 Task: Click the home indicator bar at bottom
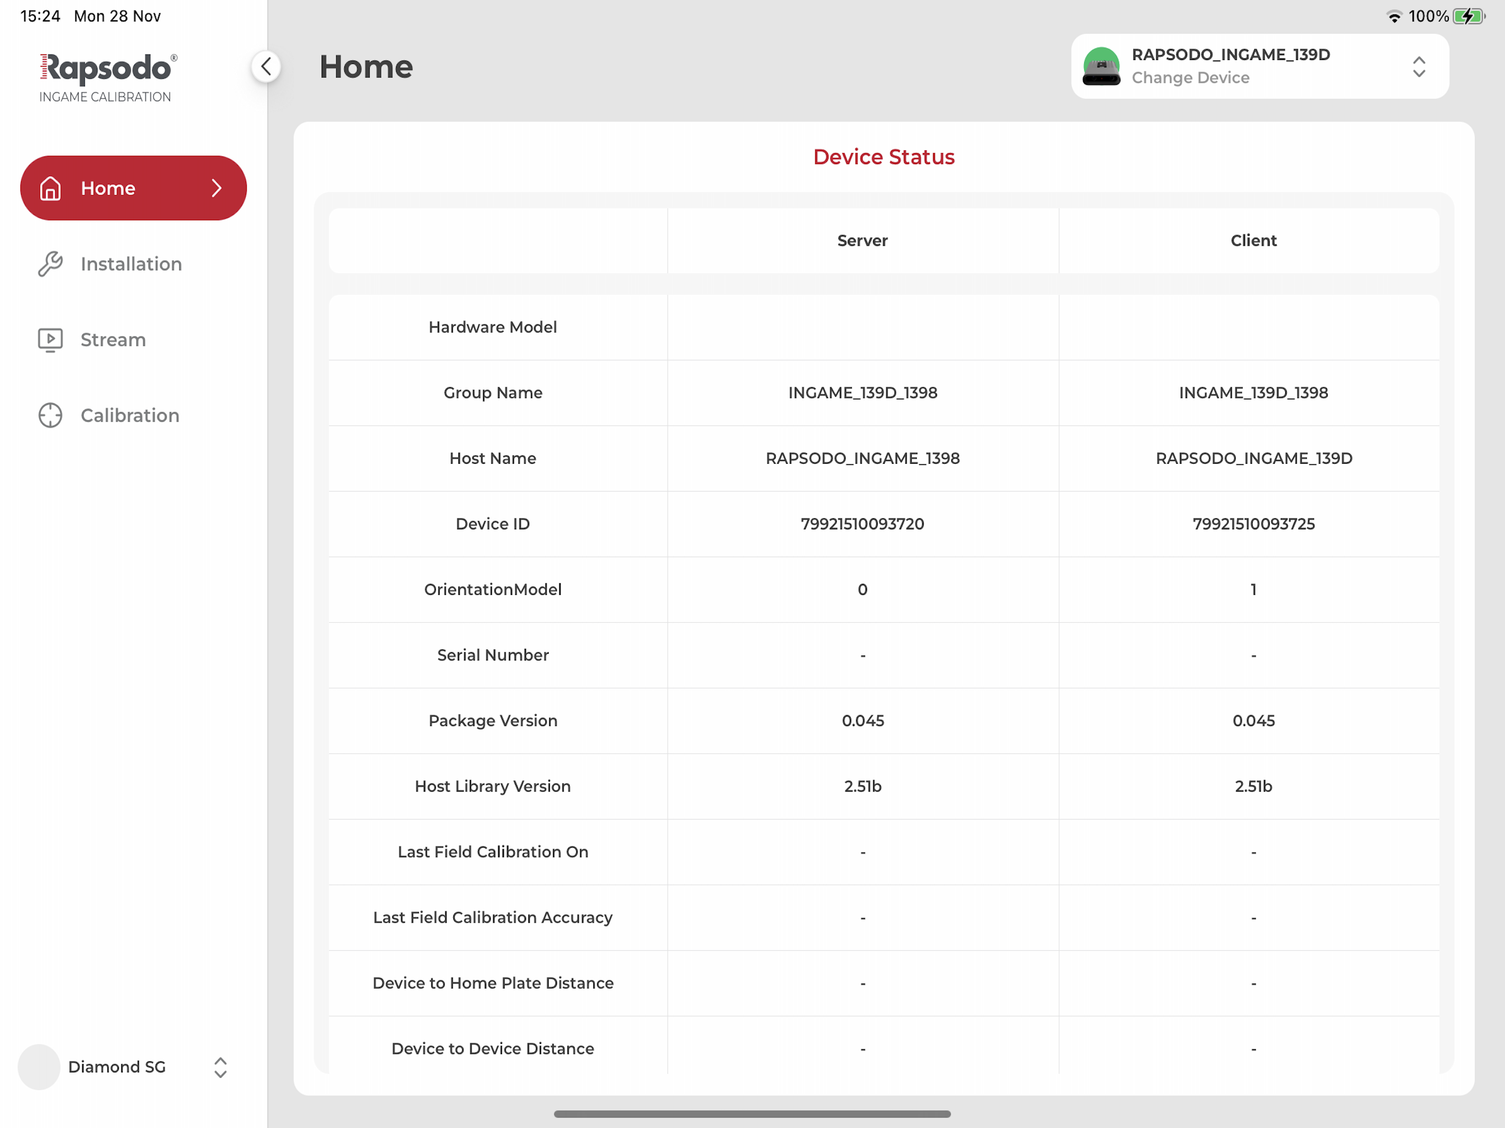pyautogui.click(x=752, y=1114)
